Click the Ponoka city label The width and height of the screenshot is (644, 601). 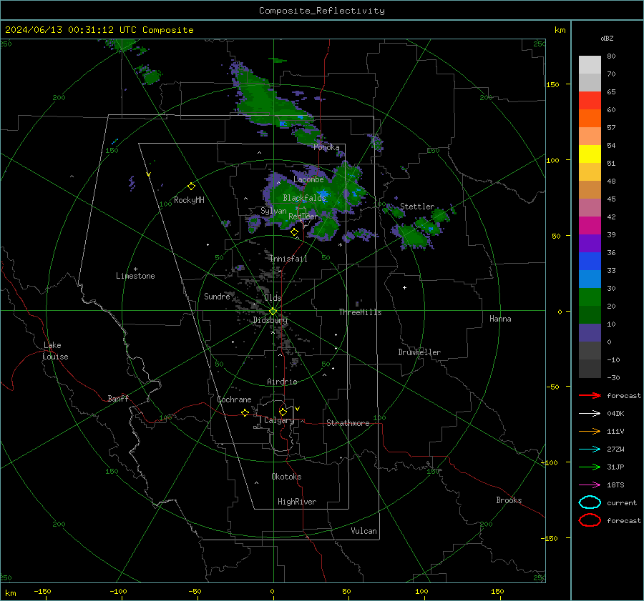[326, 147]
